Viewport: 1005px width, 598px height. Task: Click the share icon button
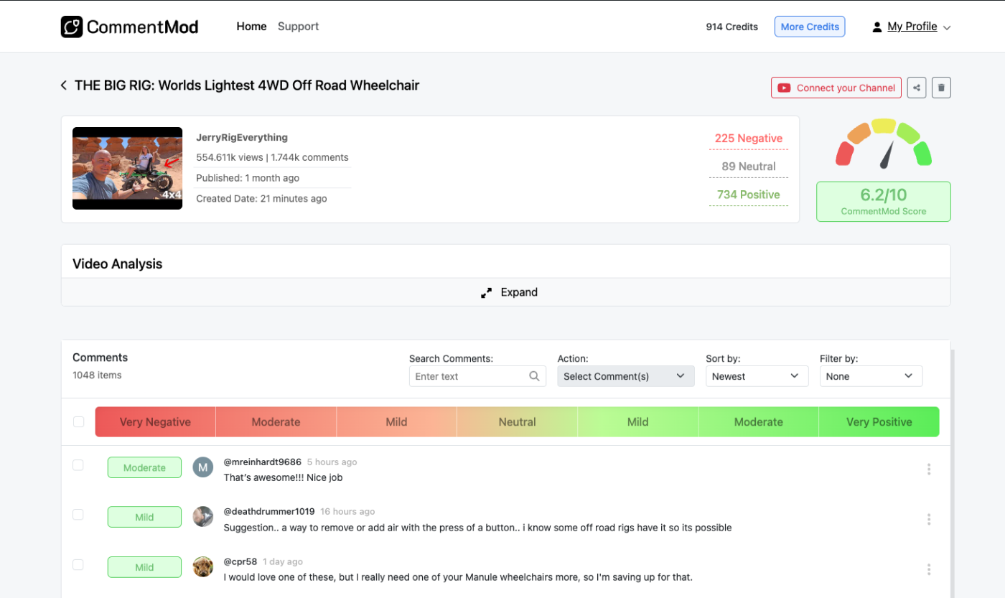coord(916,88)
